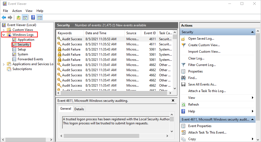261x142 pixels.
Task: Click Attach a Task To this Log...
Action: point(207,91)
